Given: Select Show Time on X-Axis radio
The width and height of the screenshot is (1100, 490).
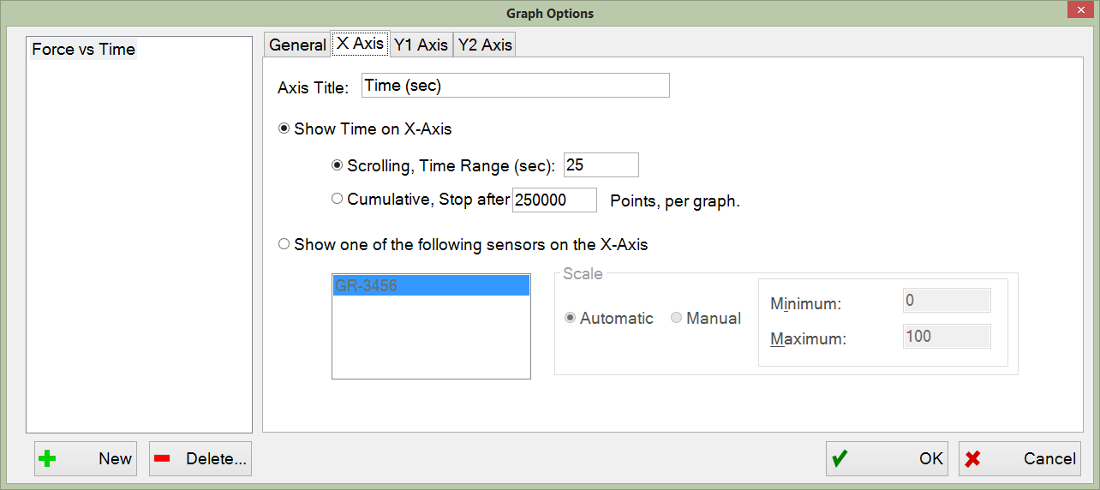Looking at the screenshot, I should [365, 129].
